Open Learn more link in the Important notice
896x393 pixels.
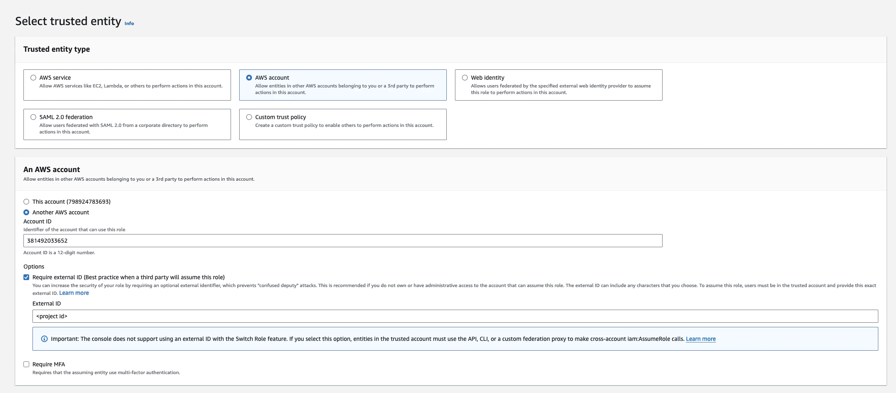701,339
